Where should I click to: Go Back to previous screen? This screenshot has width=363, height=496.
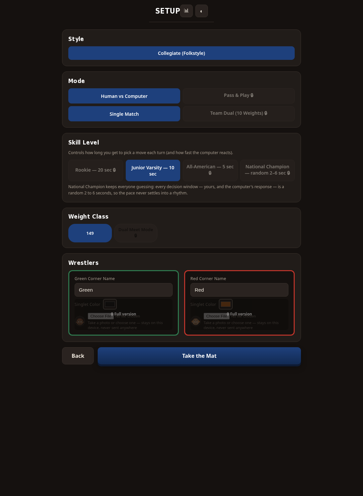click(x=78, y=356)
